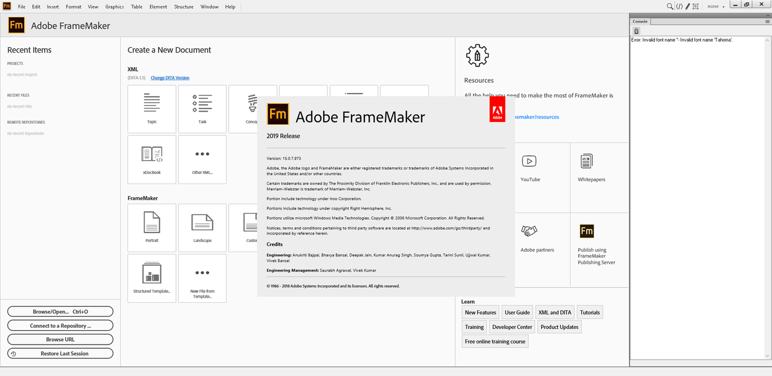
Task: Click the Adobe red logo in About dialog
Action: click(x=498, y=110)
